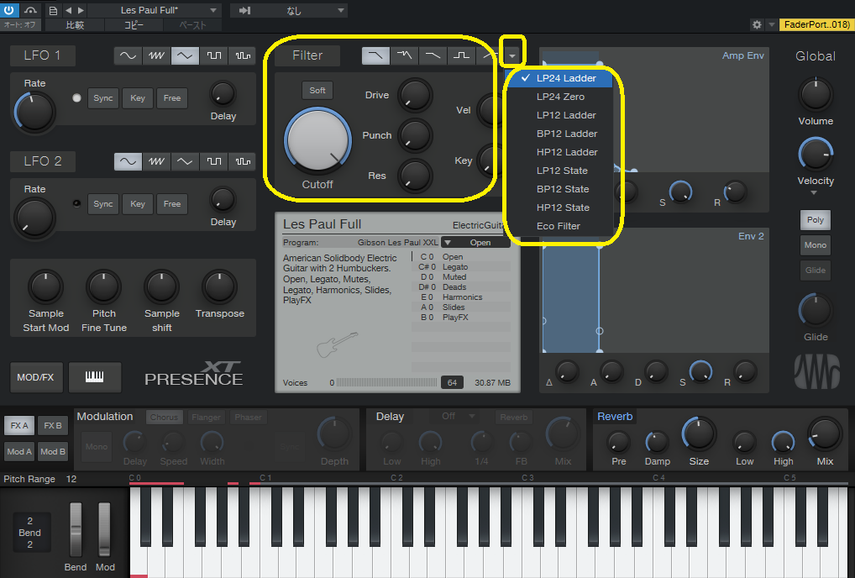Enable the Phaser modulation effect
This screenshot has height=578, width=855.
point(248,418)
